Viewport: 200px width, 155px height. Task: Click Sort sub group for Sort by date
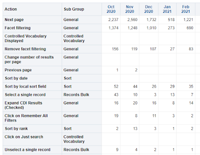point(82,78)
